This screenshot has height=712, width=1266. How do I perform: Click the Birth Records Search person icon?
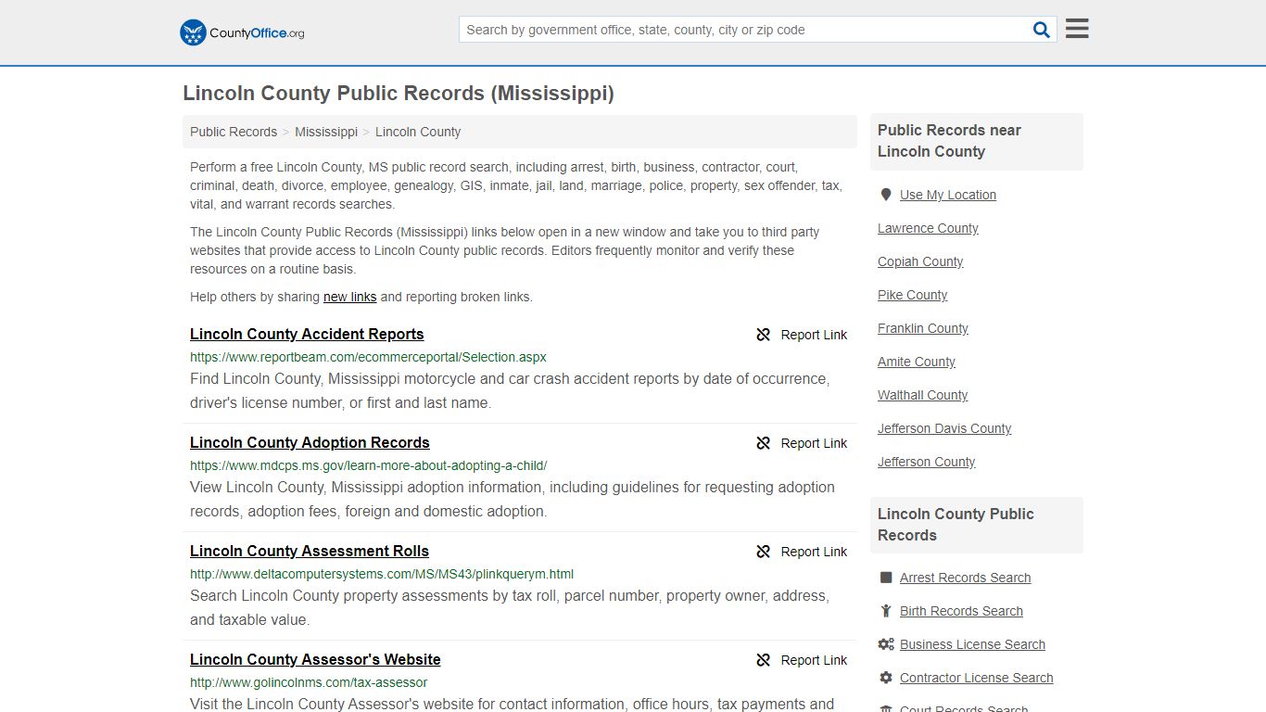click(886, 611)
